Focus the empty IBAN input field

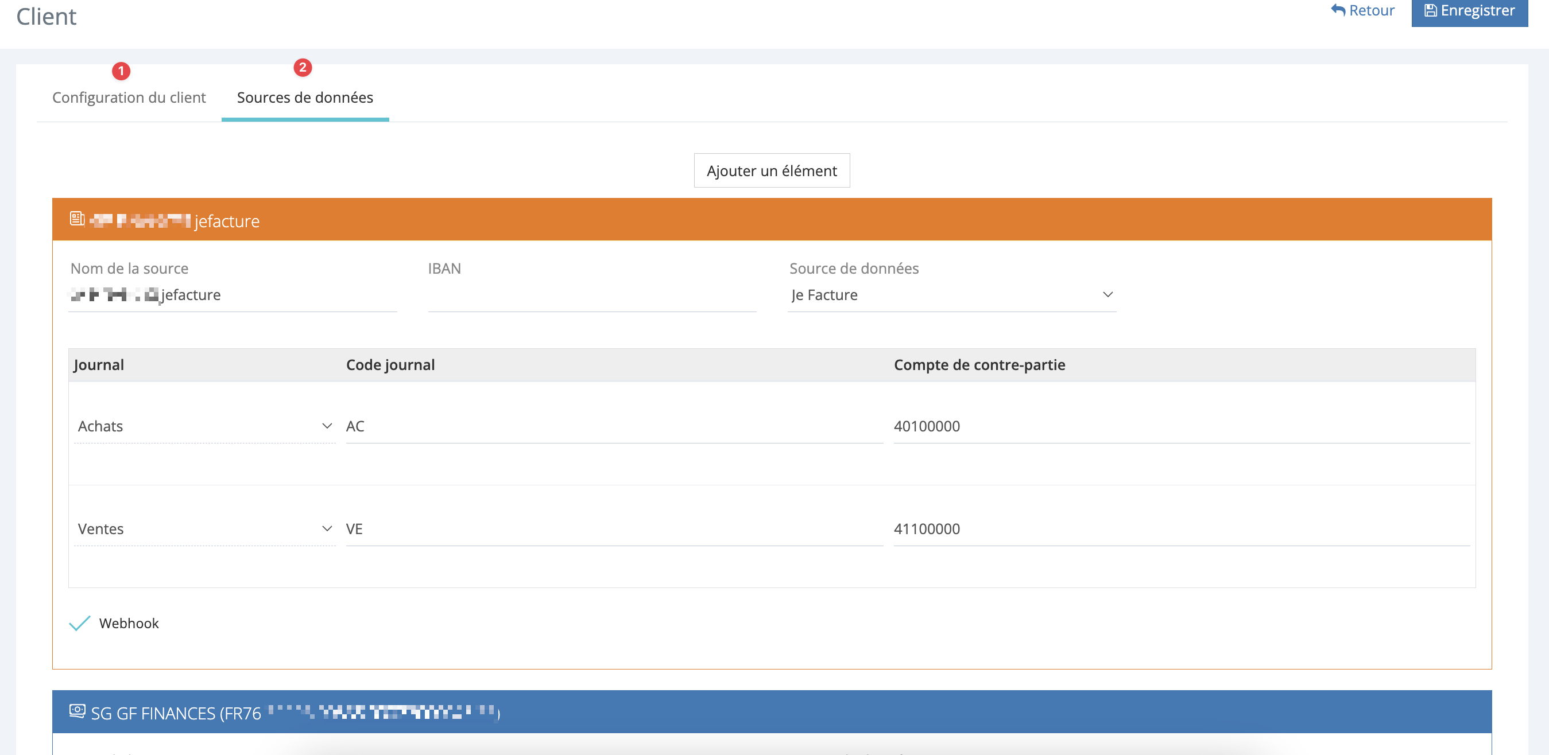592,294
